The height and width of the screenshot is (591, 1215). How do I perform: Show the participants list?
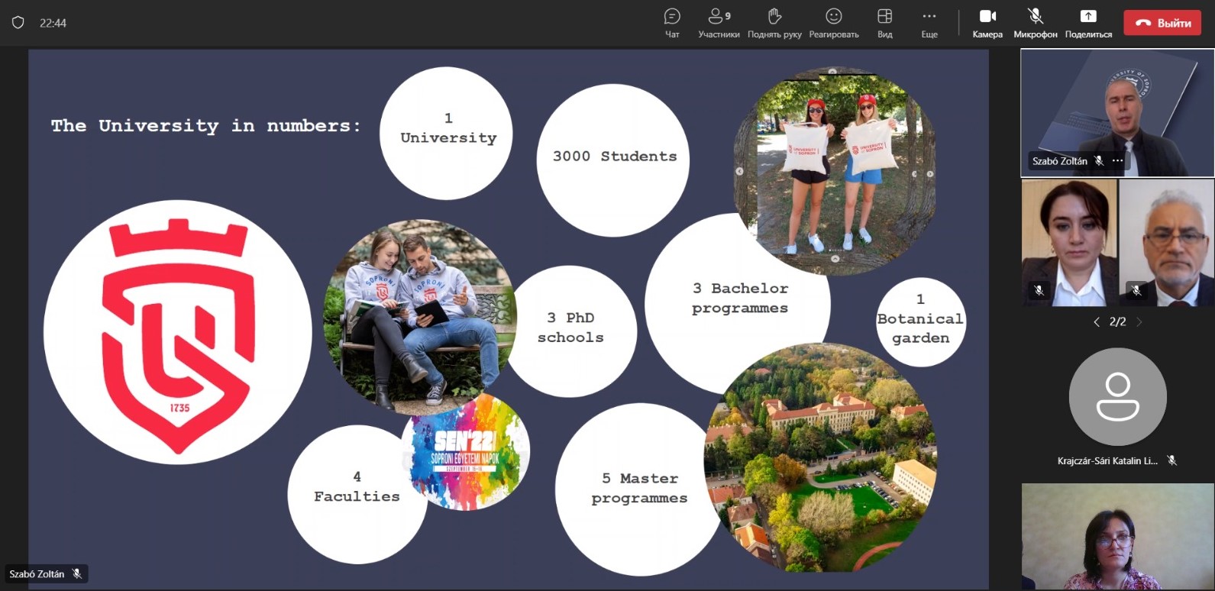(x=719, y=23)
